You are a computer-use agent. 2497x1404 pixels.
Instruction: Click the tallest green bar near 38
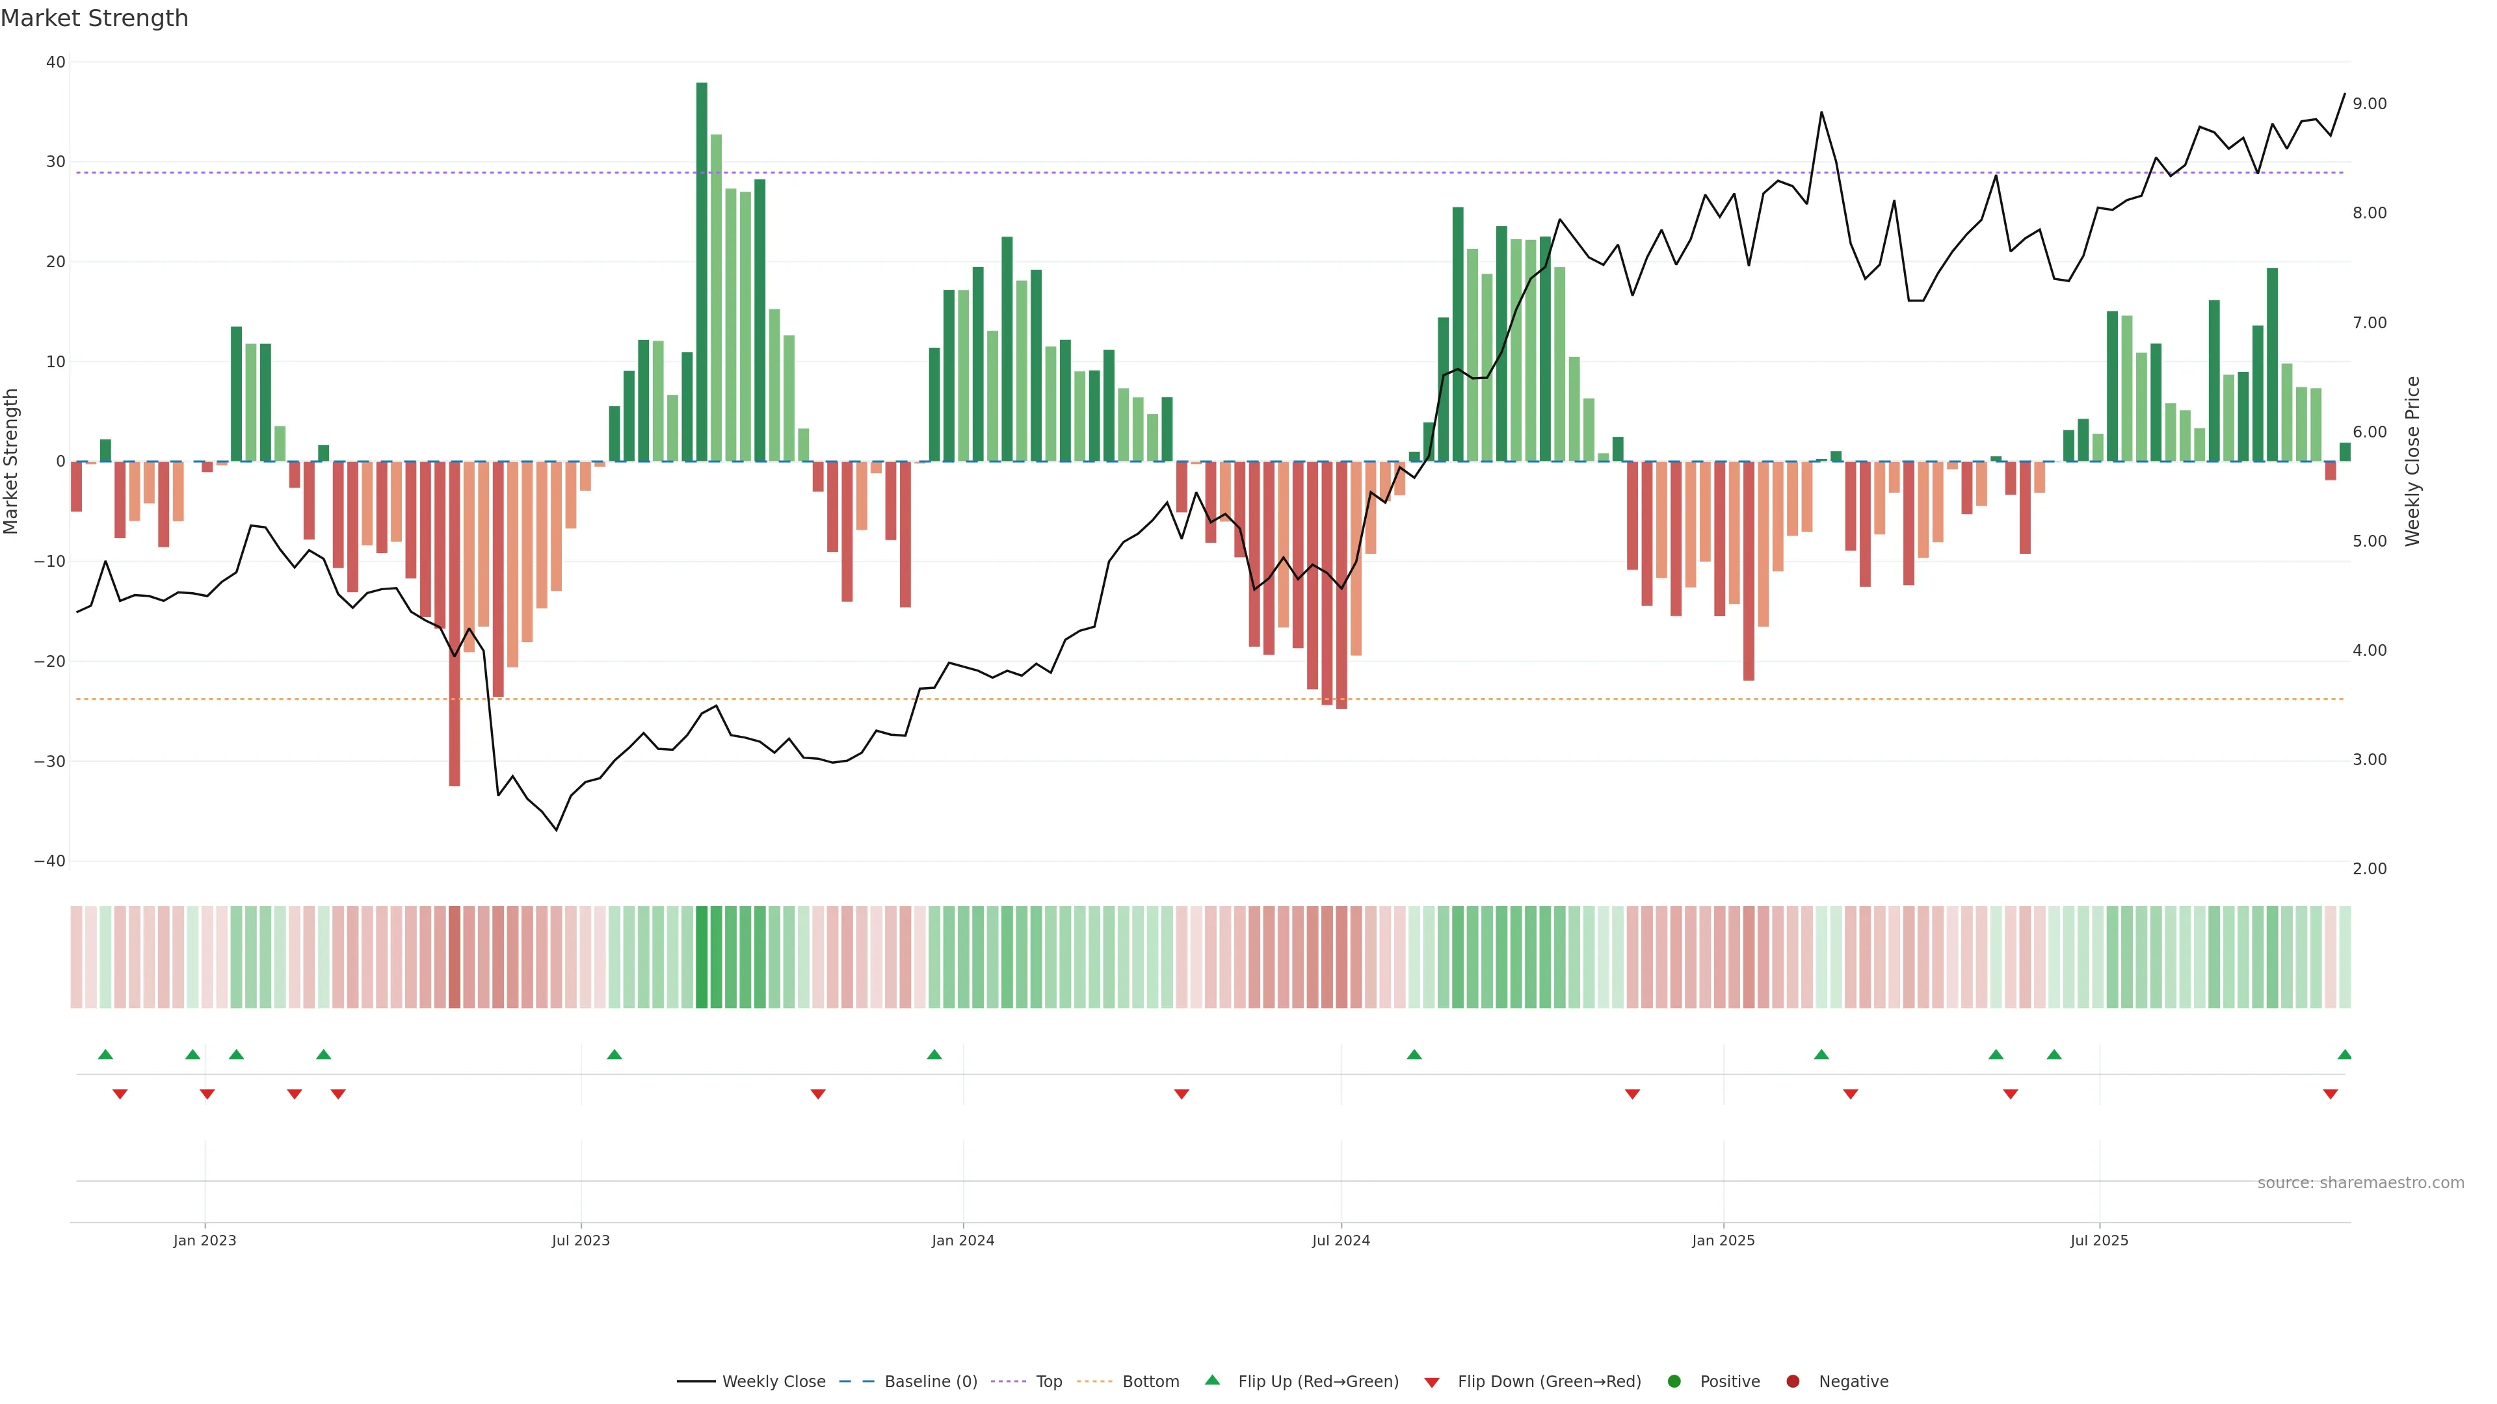(x=702, y=271)
